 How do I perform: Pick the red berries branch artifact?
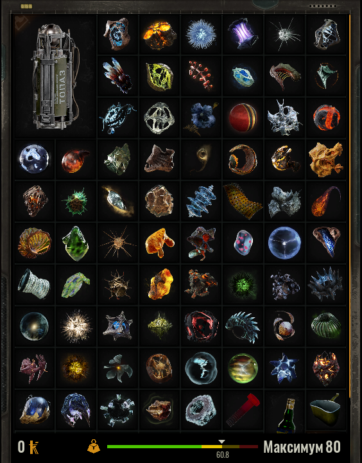201,76
